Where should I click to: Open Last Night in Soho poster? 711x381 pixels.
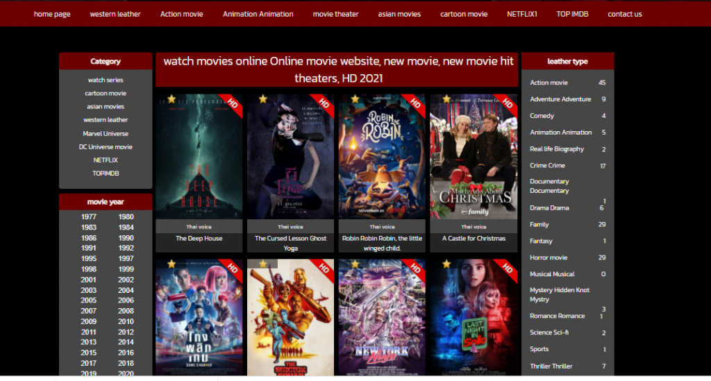474,317
